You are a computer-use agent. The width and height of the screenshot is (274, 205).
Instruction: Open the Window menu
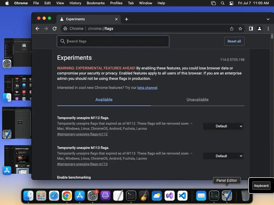click(146, 3)
